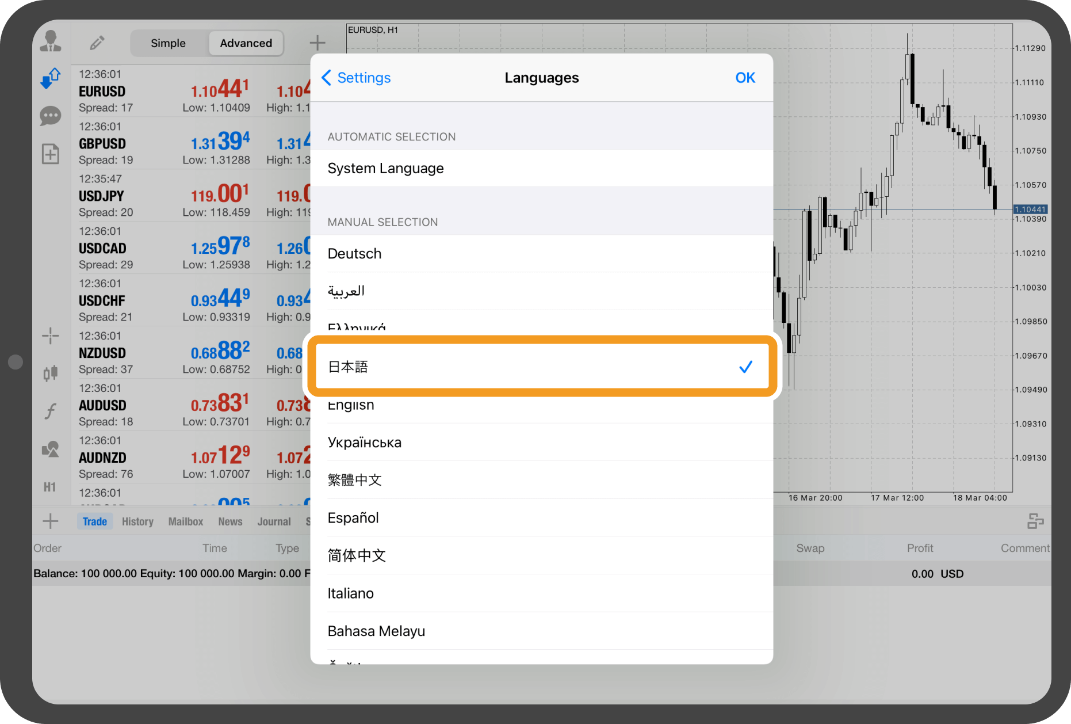Add a symbol with the top plus icon
1071x724 pixels.
(x=317, y=43)
